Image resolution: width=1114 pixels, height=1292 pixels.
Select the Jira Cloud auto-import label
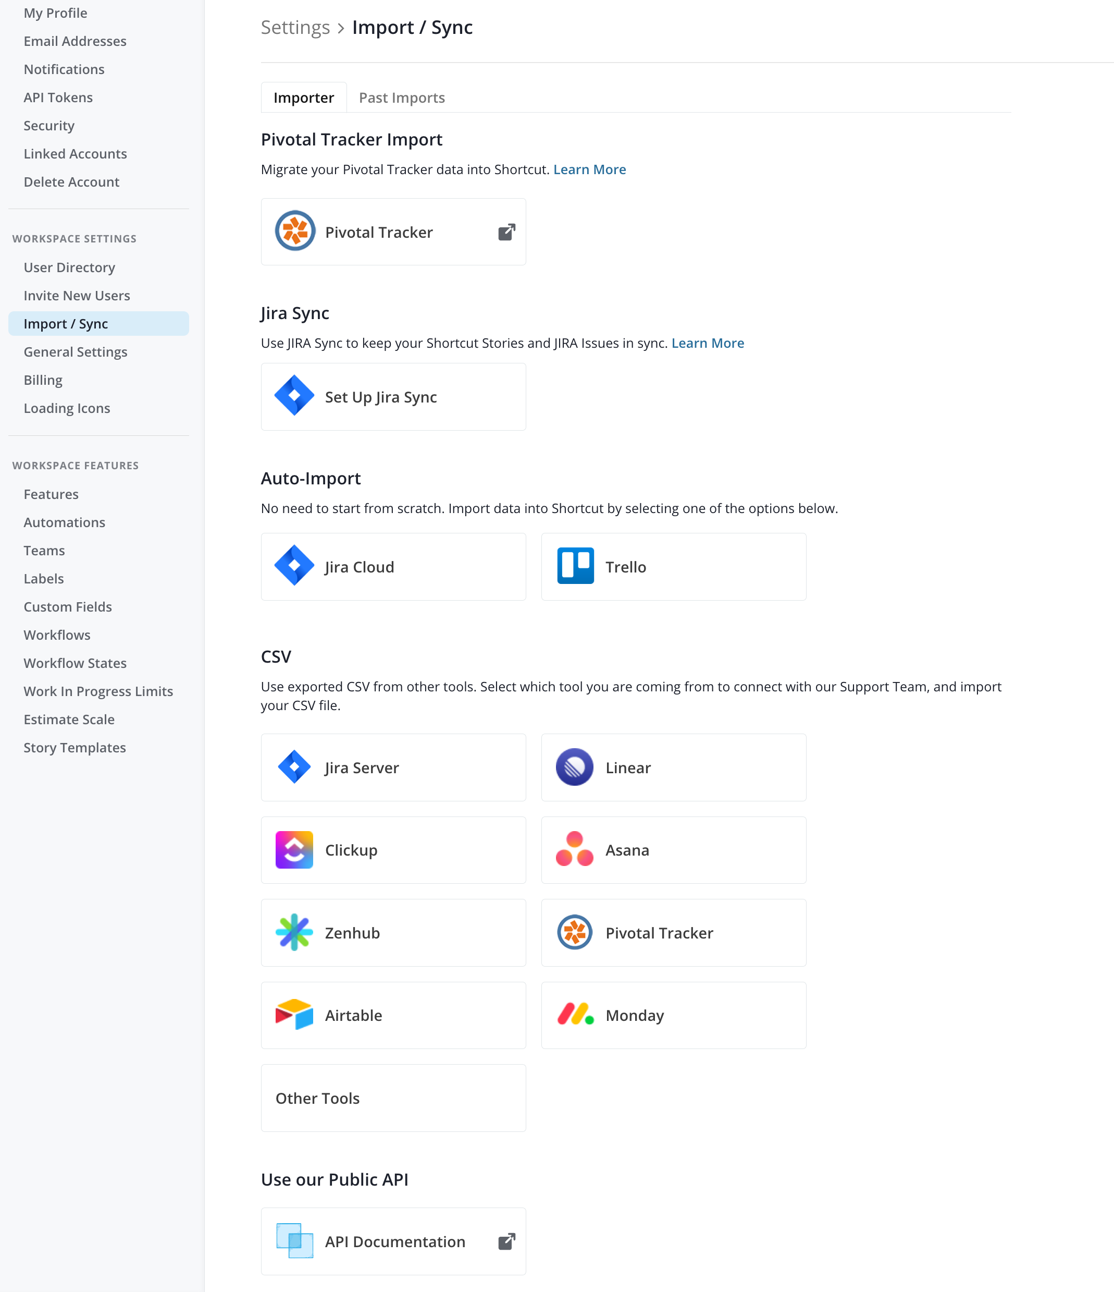(360, 567)
